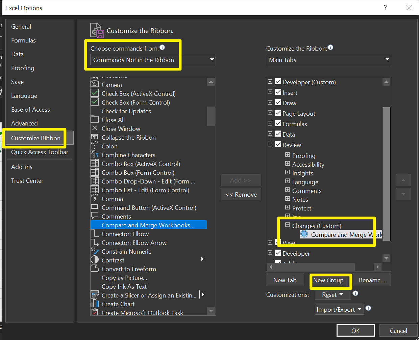This screenshot has width=419, height=340.
Task: Open the Quick Access Toolbar category
Action: point(40,152)
